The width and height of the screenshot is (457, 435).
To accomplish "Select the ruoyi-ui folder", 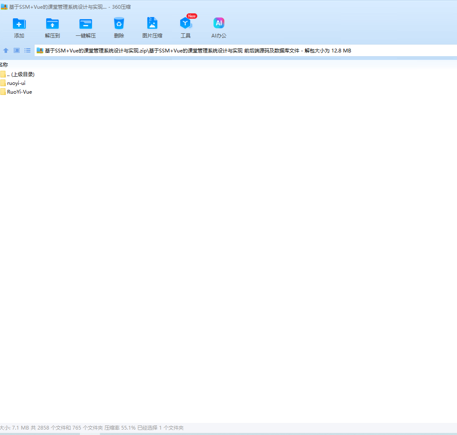I will [13, 83].
